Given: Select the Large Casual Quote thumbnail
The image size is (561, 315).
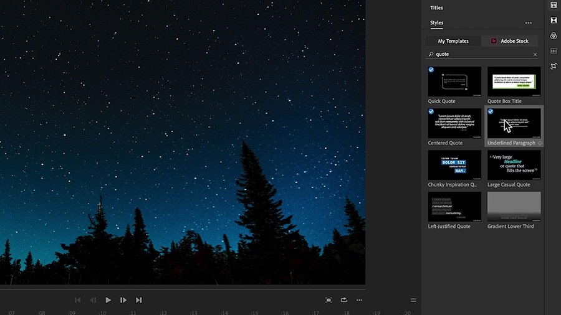Looking at the screenshot, I should [514, 165].
